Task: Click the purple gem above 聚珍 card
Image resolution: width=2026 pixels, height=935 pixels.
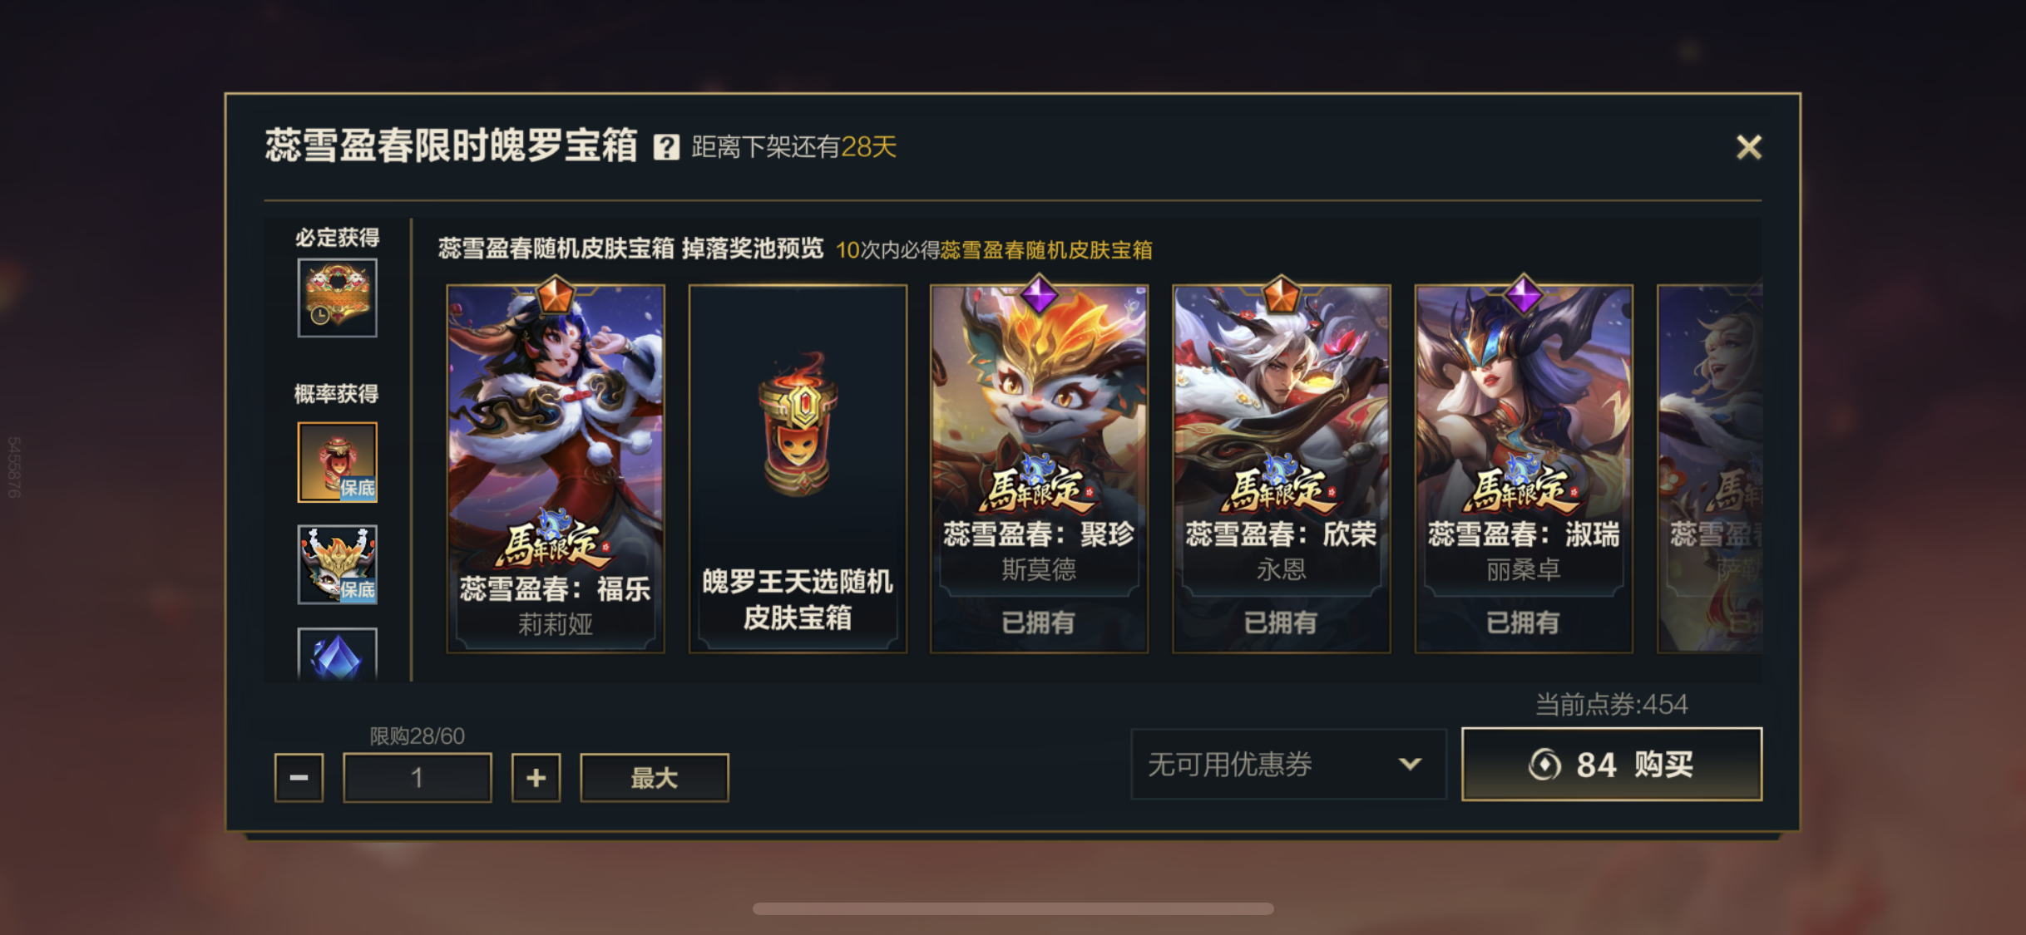Action: point(1039,294)
